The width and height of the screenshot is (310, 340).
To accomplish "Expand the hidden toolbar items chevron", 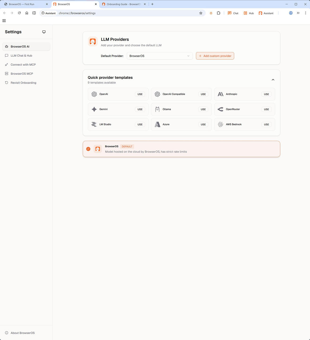I will [298, 13].
